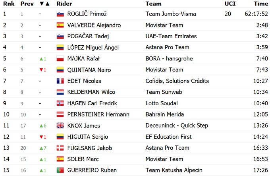Click the green up arrow on FUGLSANG's row
This screenshot has width=270, height=176.
(41, 148)
